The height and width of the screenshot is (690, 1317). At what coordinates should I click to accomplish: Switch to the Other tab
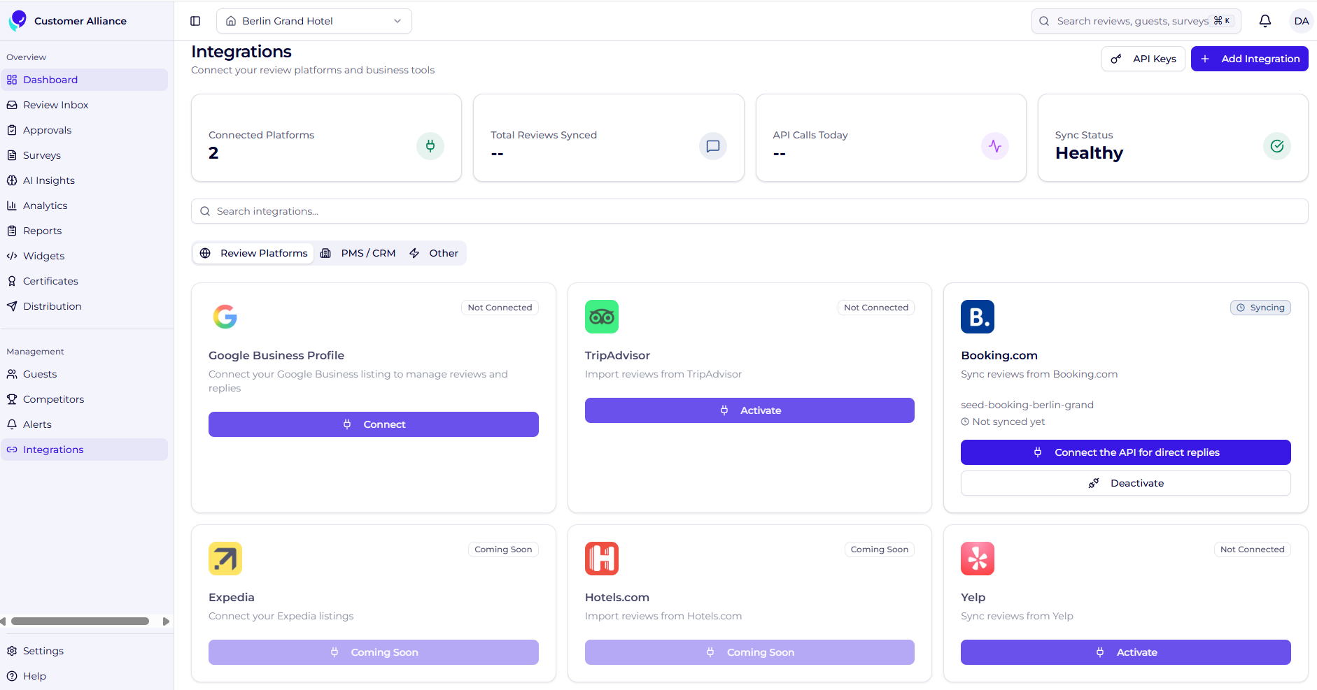click(434, 253)
